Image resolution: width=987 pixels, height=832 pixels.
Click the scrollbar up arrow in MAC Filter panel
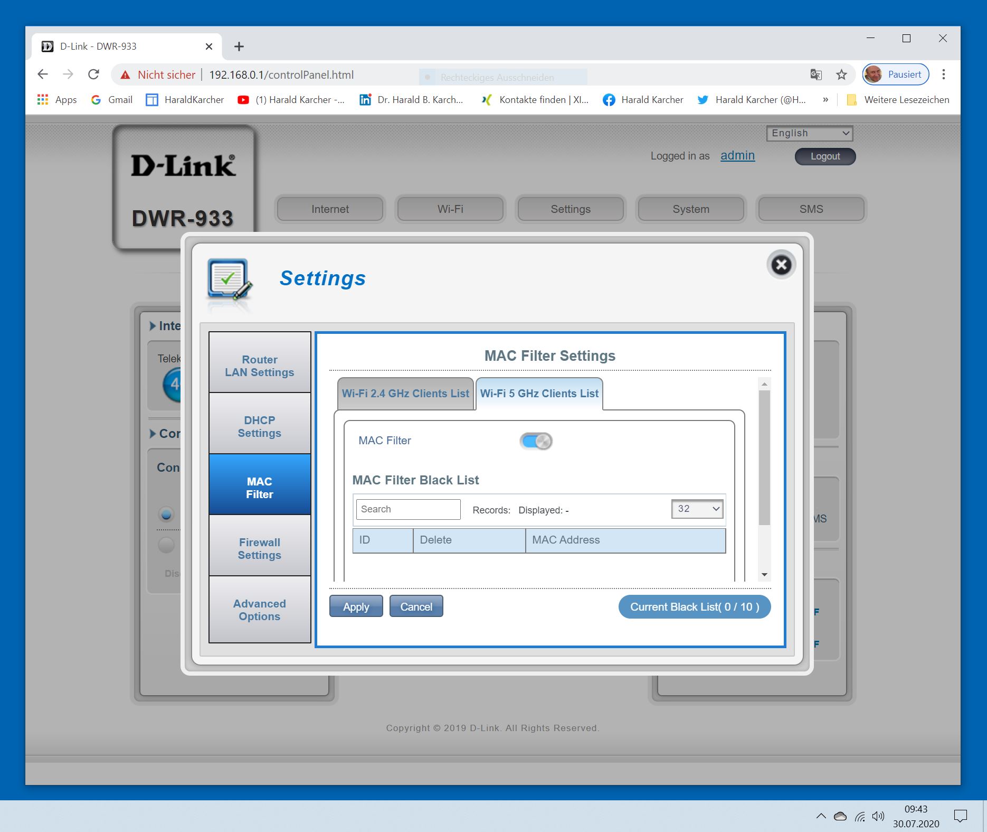764,384
